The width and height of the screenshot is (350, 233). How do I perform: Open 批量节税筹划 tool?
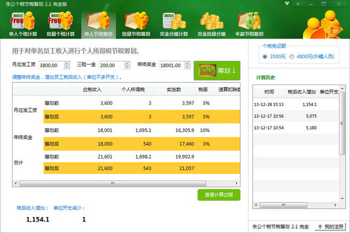point(136,24)
